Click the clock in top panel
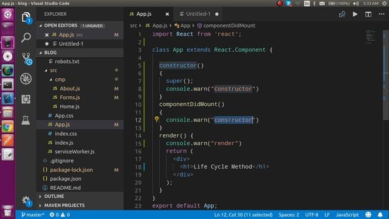389x219 pixels. (x=371, y=4)
